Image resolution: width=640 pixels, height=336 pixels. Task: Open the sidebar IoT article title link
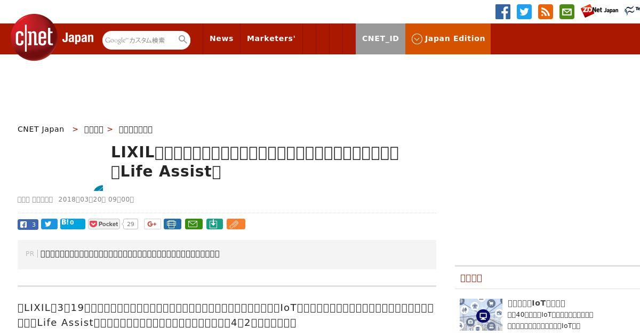point(537,303)
